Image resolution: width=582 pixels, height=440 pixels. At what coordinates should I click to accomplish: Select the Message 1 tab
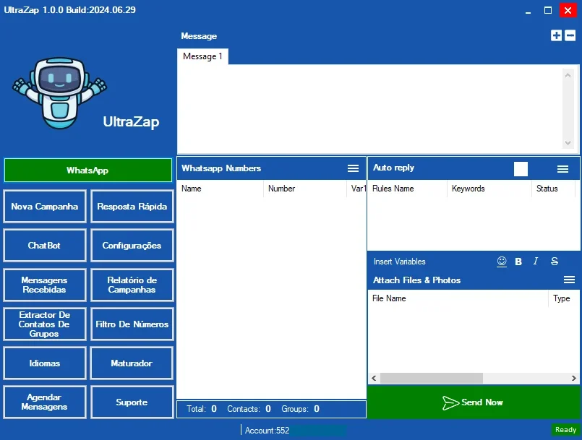tap(202, 56)
